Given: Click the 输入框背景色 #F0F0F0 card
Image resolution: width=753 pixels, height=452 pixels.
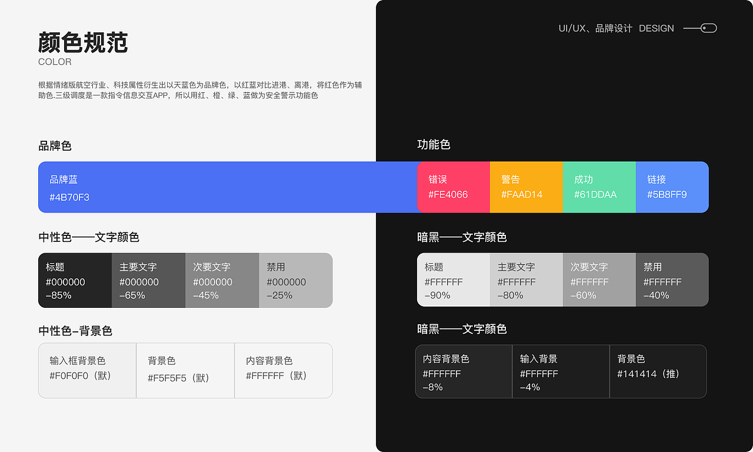Looking at the screenshot, I should click(x=87, y=371).
